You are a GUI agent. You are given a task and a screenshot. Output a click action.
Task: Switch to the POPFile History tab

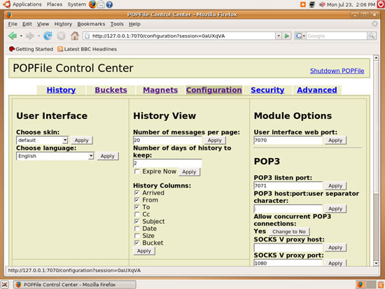coord(61,90)
